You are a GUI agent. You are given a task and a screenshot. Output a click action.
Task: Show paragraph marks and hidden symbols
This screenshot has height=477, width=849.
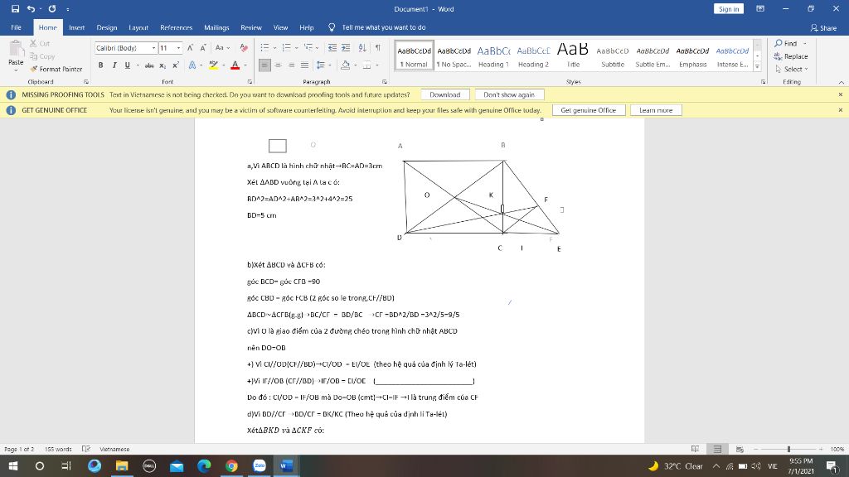(378, 47)
